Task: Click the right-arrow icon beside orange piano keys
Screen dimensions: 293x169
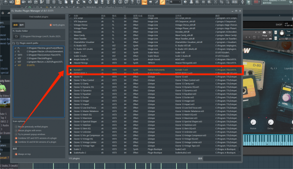Action: pos(150,2)
